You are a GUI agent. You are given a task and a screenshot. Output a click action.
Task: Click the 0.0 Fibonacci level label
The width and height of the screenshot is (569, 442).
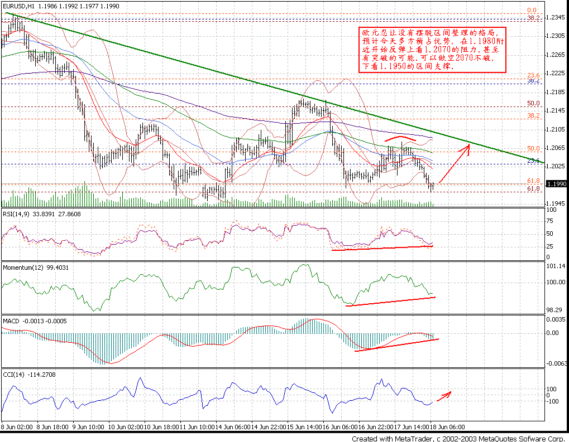coord(532,10)
